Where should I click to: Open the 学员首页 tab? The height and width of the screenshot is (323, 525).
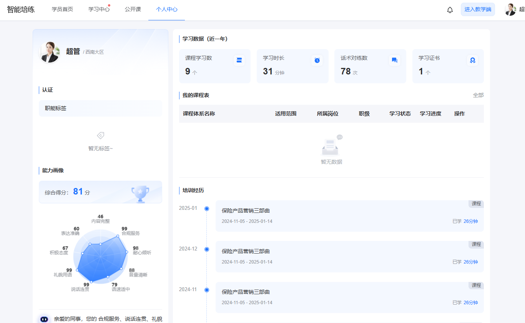tap(62, 10)
